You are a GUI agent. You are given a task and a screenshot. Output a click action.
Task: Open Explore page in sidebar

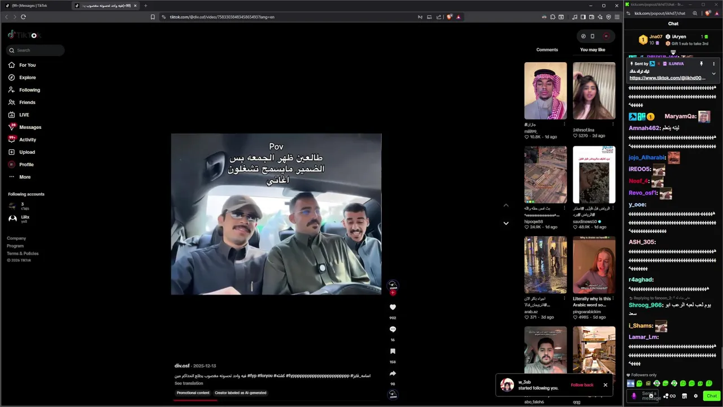(x=22, y=77)
